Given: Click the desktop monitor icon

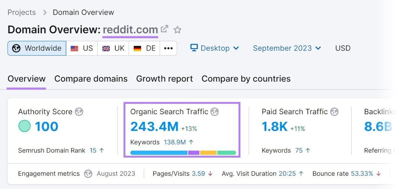Looking at the screenshot, I should tap(194, 48).
